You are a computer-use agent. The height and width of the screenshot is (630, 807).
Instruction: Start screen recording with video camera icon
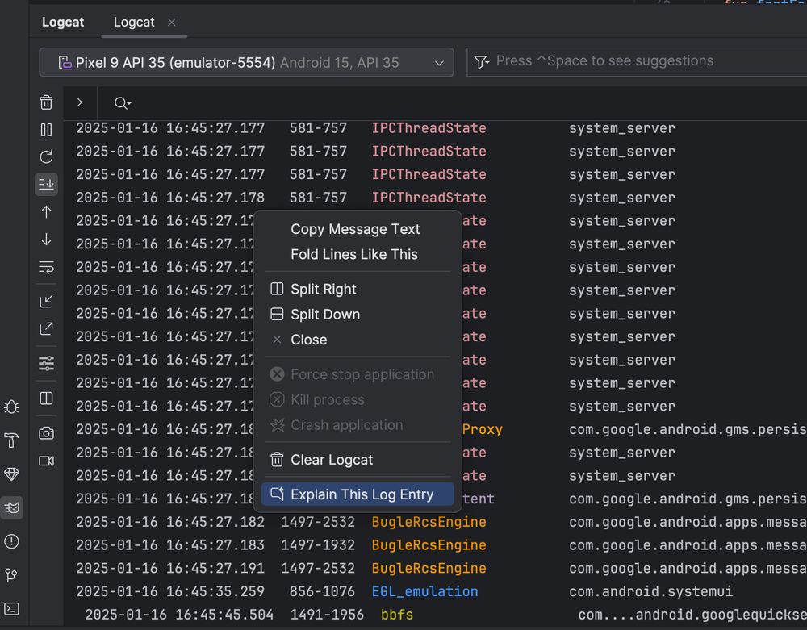pyautogui.click(x=46, y=461)
